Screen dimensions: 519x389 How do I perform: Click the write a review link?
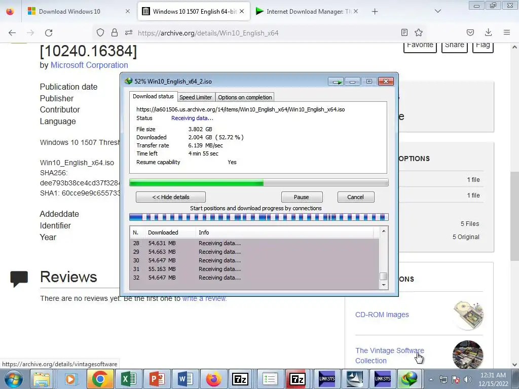click(x=204, y=298)
